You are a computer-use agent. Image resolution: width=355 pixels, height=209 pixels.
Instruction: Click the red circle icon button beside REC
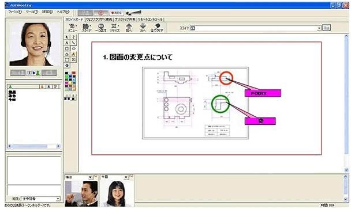tap(101, 13)
